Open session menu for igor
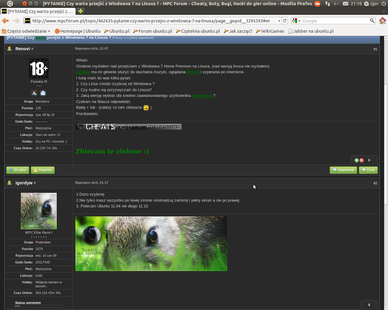Screen dimensions: 388x310 point(371,4)
